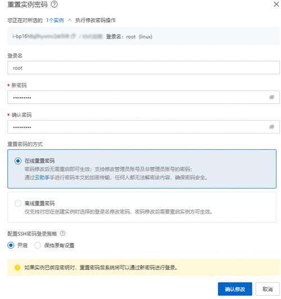Show the new password with eye icon
This screenshot has height=299, width=281.
click(x=271, y=97)
